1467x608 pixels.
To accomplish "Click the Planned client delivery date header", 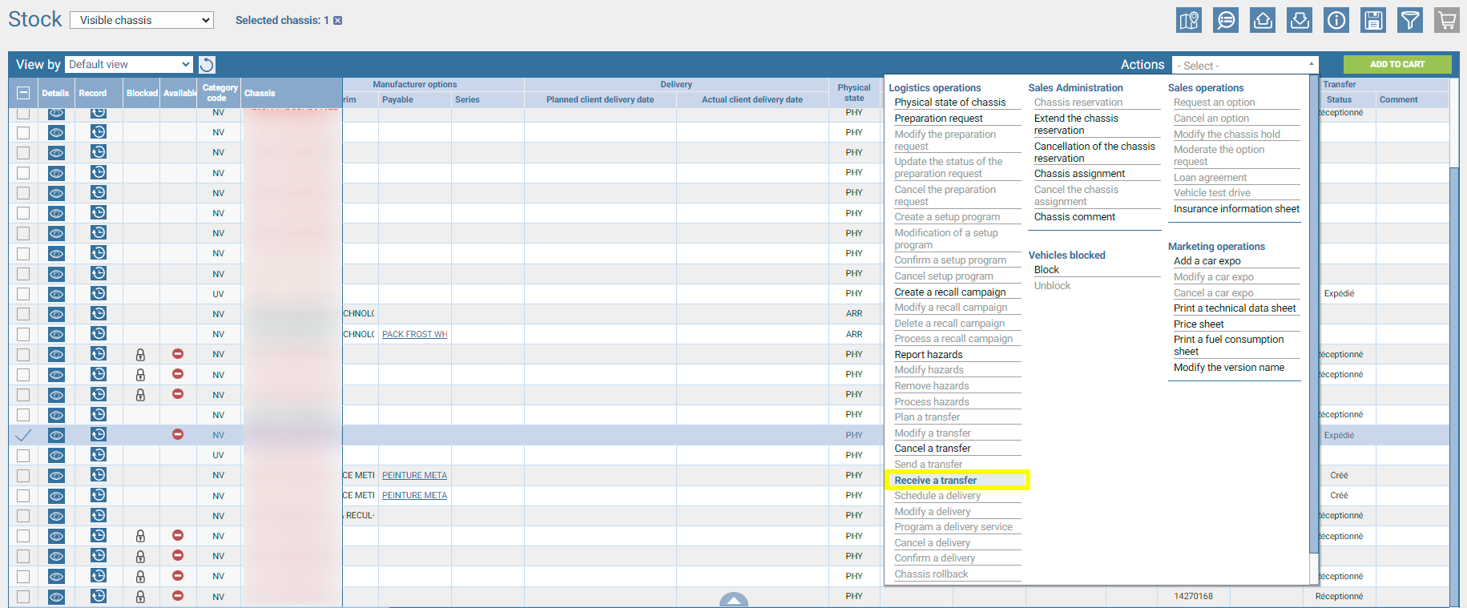I will click(x=600, y=100).
